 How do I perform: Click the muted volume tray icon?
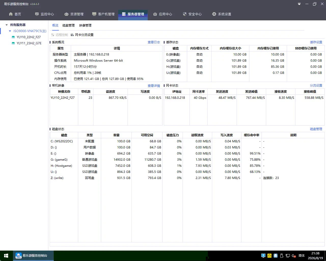[294, 256]
